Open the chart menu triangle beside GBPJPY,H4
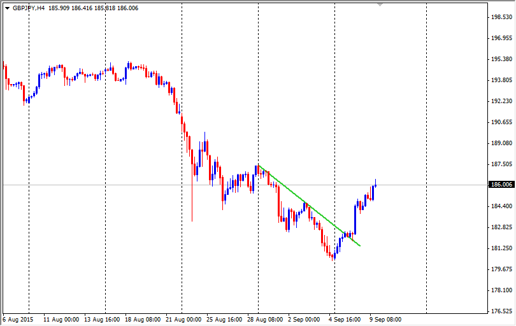The height and width of the screenshot is (326, 516). (7, 8)
